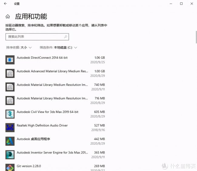Maximize the 设置 window

point(181,4)
